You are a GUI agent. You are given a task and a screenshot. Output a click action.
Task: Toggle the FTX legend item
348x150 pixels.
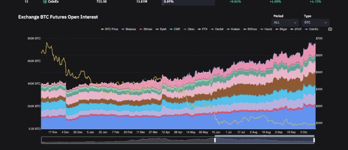pos(203,29)
